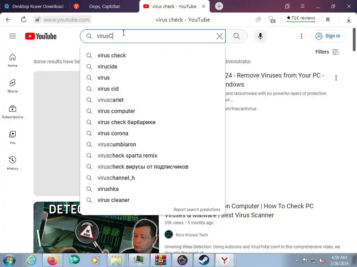Open Windows Start menu
The height and width of the screenshot is (267, 357).
(x=9, y=260)
